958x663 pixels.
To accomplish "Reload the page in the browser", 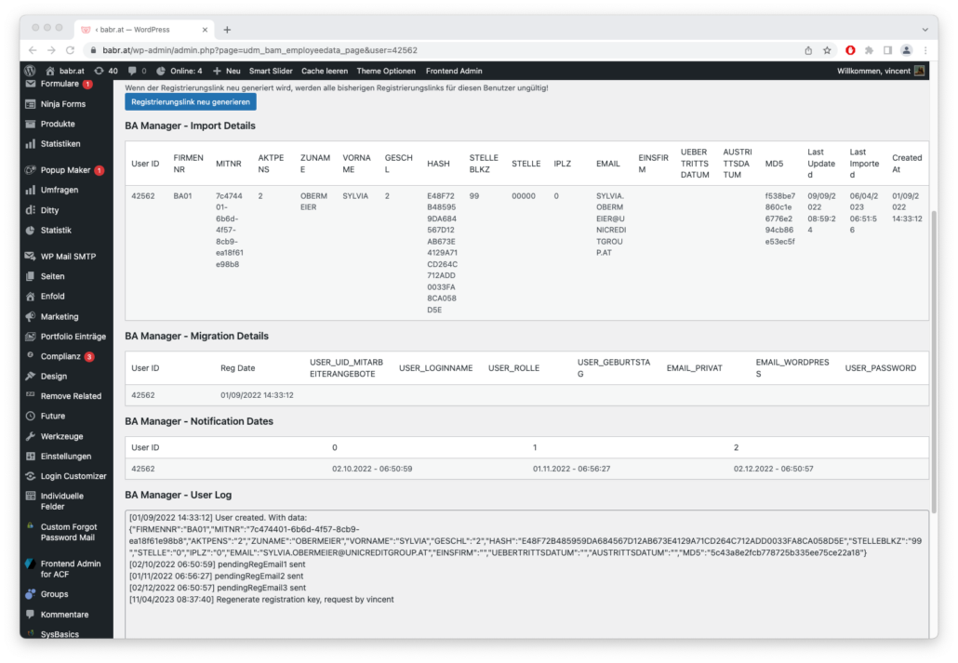I will coord(71,50).
